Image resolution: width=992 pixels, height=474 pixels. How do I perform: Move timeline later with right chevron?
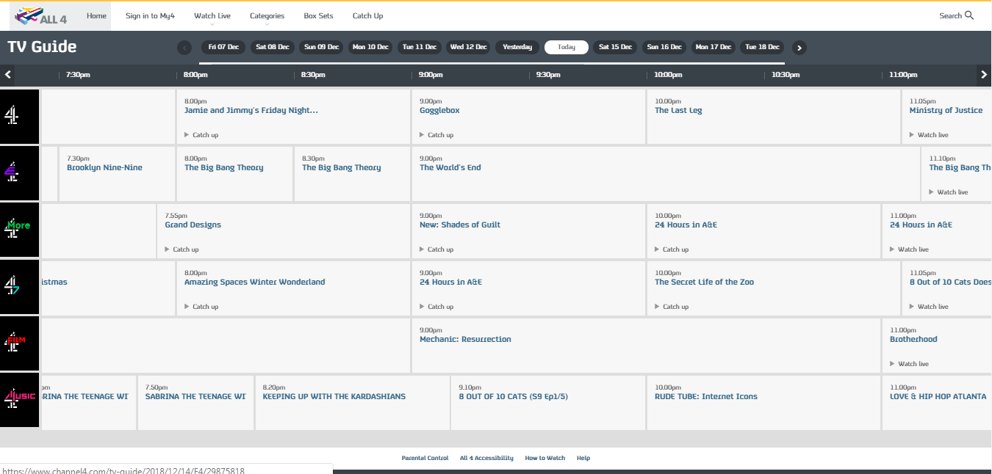coord(985,75)
